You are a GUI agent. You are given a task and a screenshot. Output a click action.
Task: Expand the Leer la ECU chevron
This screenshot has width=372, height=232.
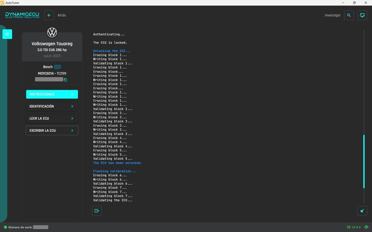tap(72, 119)
